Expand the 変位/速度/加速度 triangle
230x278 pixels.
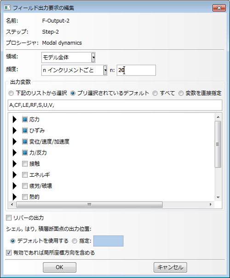pos(15,141)
